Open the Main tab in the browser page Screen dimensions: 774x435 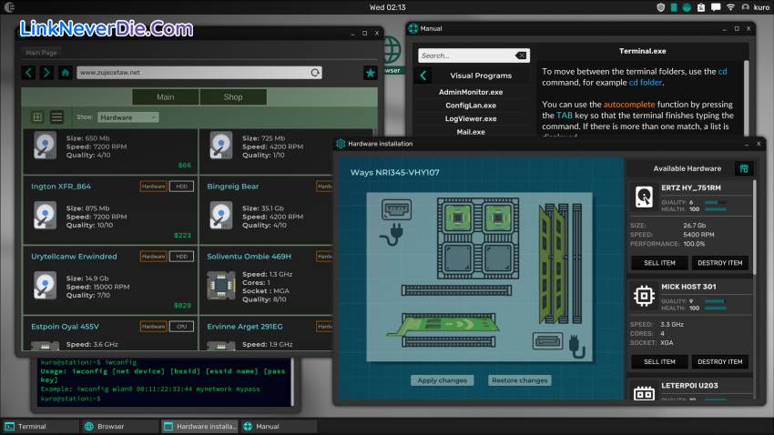165,97
